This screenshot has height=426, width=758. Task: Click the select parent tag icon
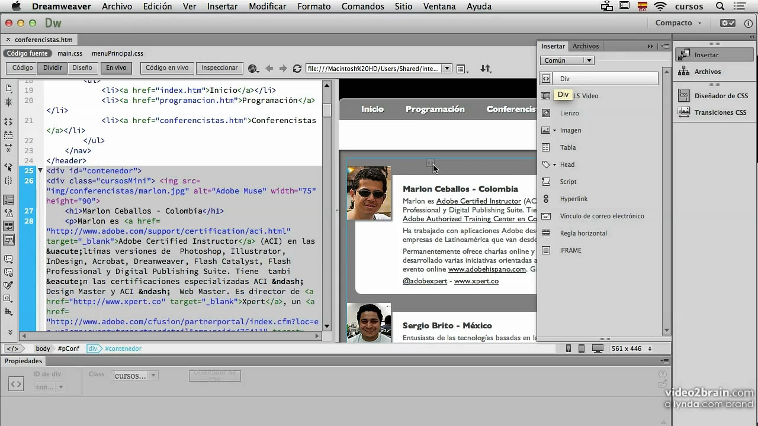tap(8, 167)
